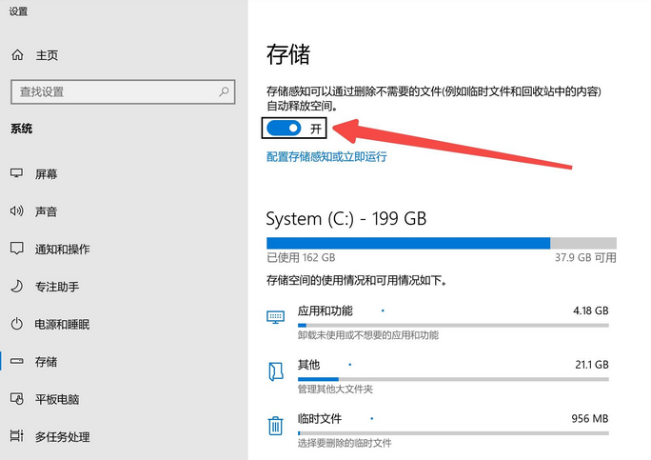Click the search magnifier icon

pyautogui.click(x=225, y=92)
